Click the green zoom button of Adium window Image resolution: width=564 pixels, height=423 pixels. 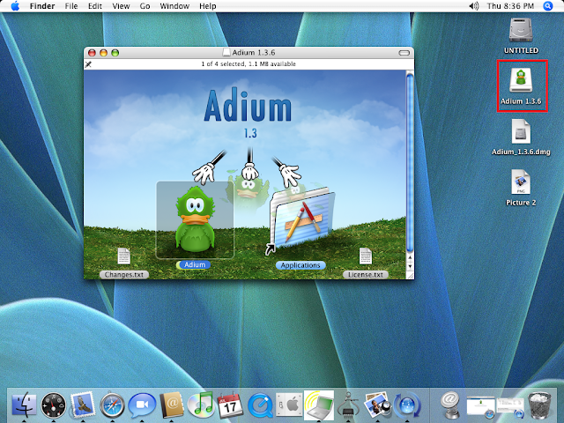[x=115, y=53]
